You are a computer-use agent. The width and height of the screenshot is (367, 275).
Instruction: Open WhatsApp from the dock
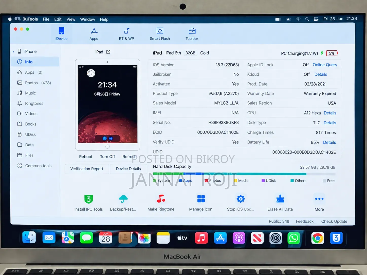point(294,238)
